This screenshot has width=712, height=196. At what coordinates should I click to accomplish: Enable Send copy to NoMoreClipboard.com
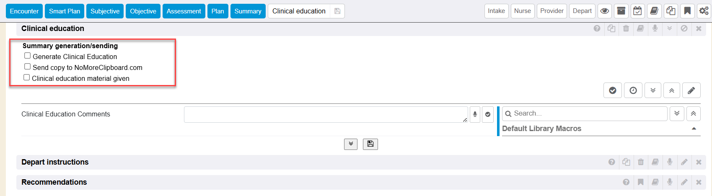(x=28, y=67)
